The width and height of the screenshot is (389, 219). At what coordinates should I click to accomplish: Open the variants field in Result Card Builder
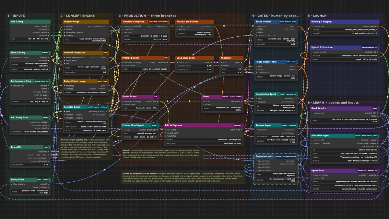point(194,33)
